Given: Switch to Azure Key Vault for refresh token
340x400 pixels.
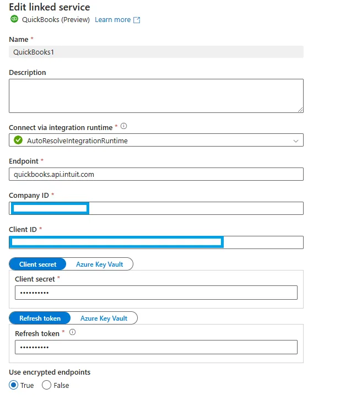Looking at the screenshot, I should (104, 318).
